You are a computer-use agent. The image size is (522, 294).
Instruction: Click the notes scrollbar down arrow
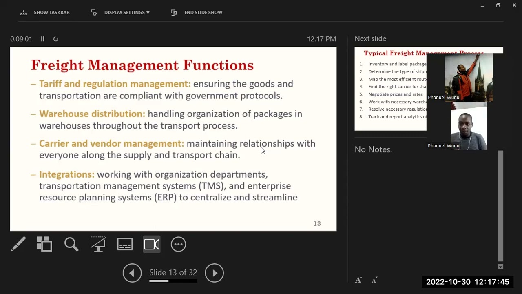click(500, 267)
